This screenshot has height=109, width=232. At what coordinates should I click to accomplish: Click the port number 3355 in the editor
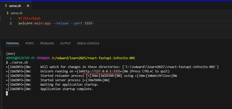point(88,23)
